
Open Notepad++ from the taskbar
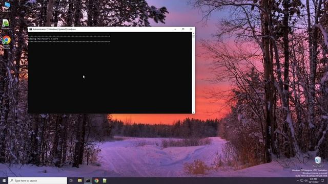(x=105, y=180)
